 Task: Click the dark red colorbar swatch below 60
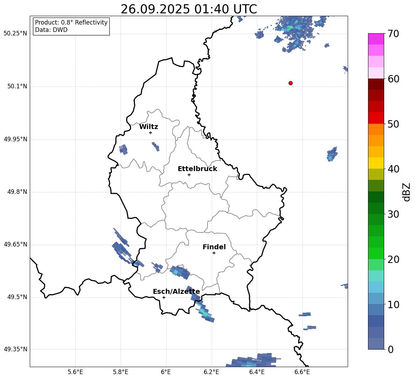coord(376,84)
